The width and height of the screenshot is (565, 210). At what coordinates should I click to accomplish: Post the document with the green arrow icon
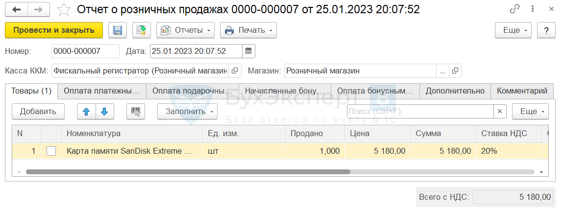click(x=141, y=30)
